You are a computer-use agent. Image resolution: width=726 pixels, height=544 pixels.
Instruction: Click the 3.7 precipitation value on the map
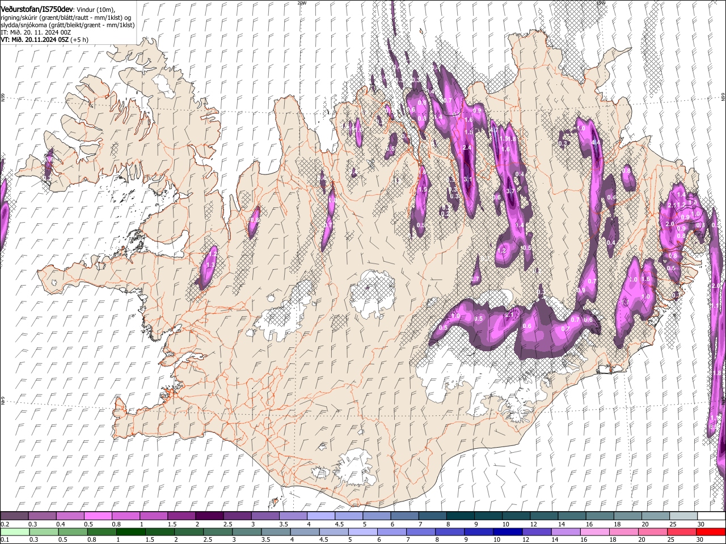click(510, 192)
